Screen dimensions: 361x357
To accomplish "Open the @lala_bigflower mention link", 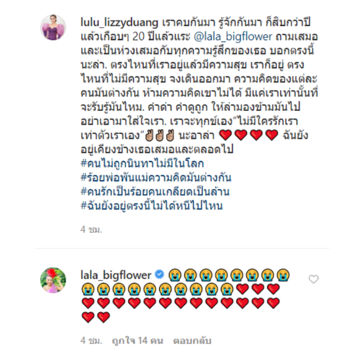I will [233, 37].
